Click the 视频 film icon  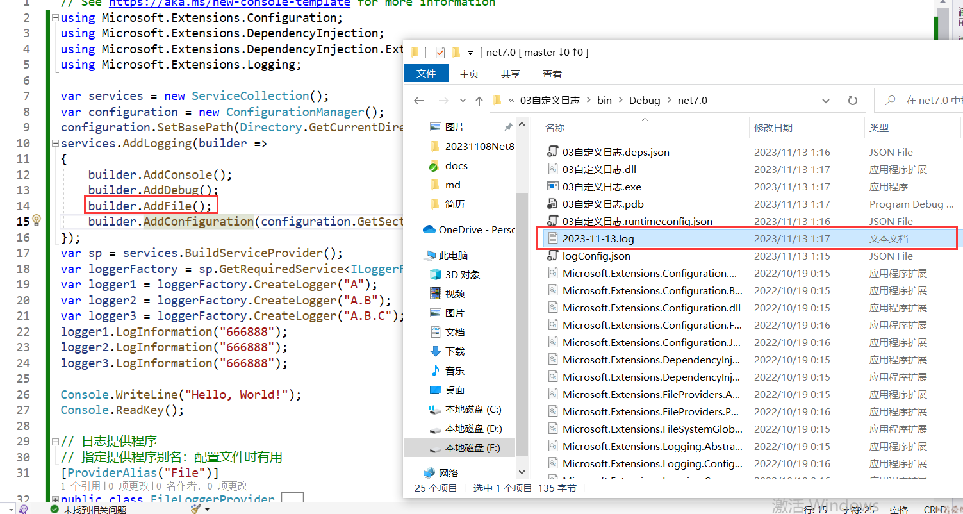click(x=435, y=294)
